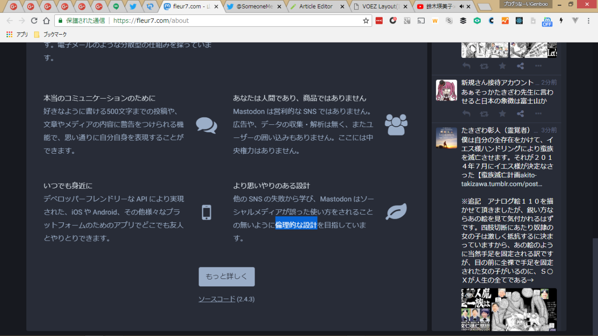Image resolution: width=598 pixels, height=336 pixels.
Task: Mute audio on the 鈴木瑛美子 YouTube tab
Action: 462,7
